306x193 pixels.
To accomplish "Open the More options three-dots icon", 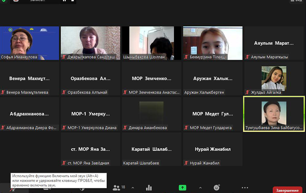I will 245,188.
